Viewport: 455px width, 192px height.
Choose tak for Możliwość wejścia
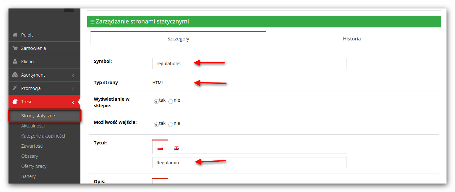coord(156,125)
